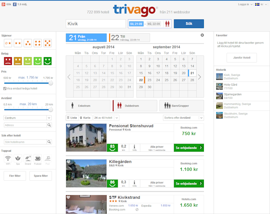Toggle the WiFi top choice filter
This screenshot has height=214, width=270.
pos(8,159)
